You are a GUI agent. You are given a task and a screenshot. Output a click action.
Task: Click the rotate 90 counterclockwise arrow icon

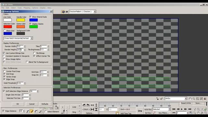coord(88,105)
